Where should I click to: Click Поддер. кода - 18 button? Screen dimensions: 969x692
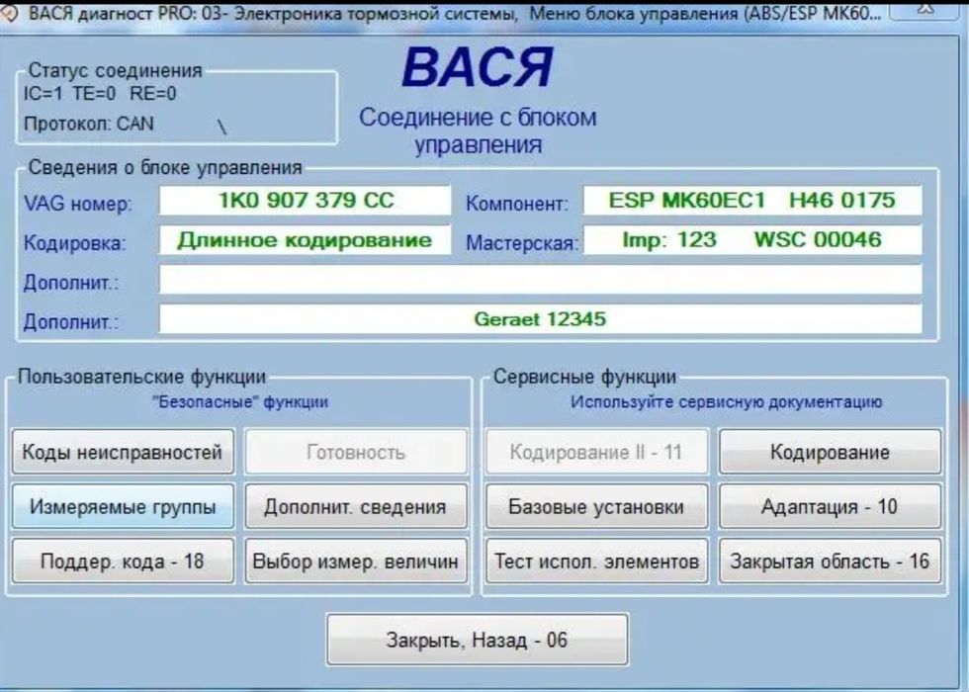(123, 562)
